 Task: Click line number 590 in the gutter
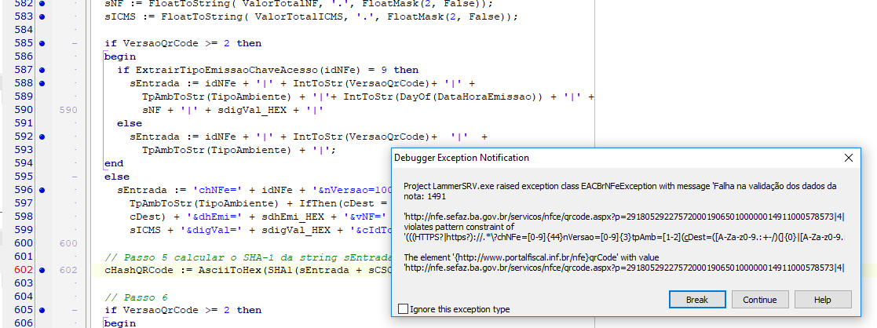tap(23, 110)
